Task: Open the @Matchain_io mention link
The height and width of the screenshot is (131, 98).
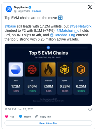Action: tap(68, 30)
